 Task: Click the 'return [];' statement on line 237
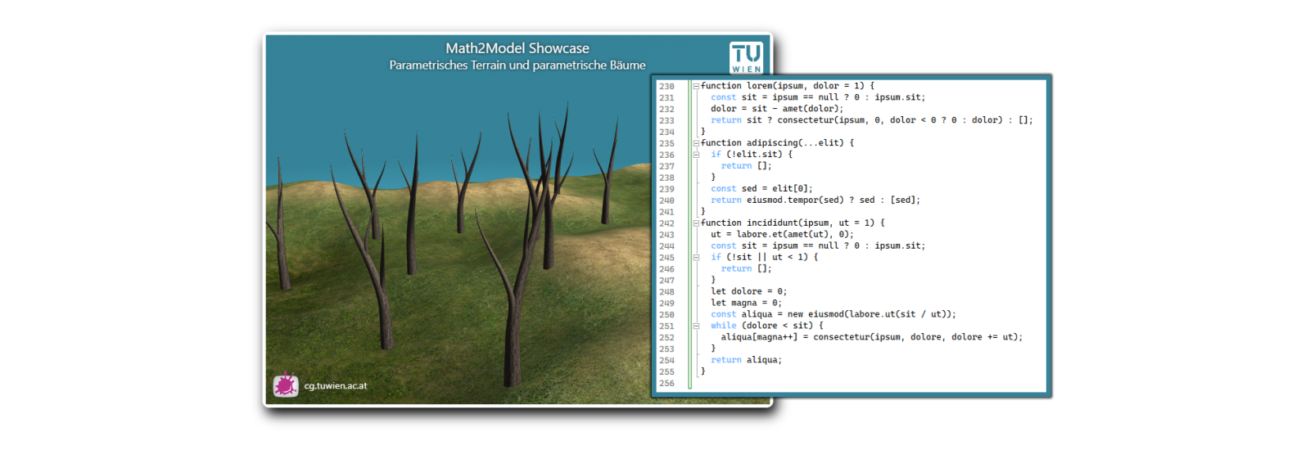[x=746, y=166]
